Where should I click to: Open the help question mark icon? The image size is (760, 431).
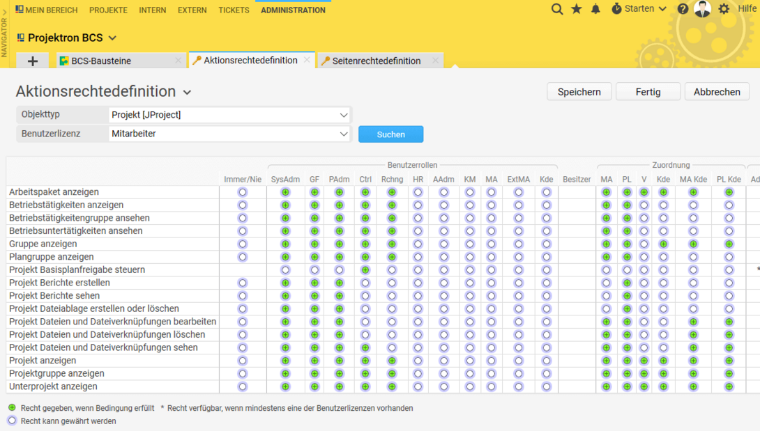click(x=683, y=9)
